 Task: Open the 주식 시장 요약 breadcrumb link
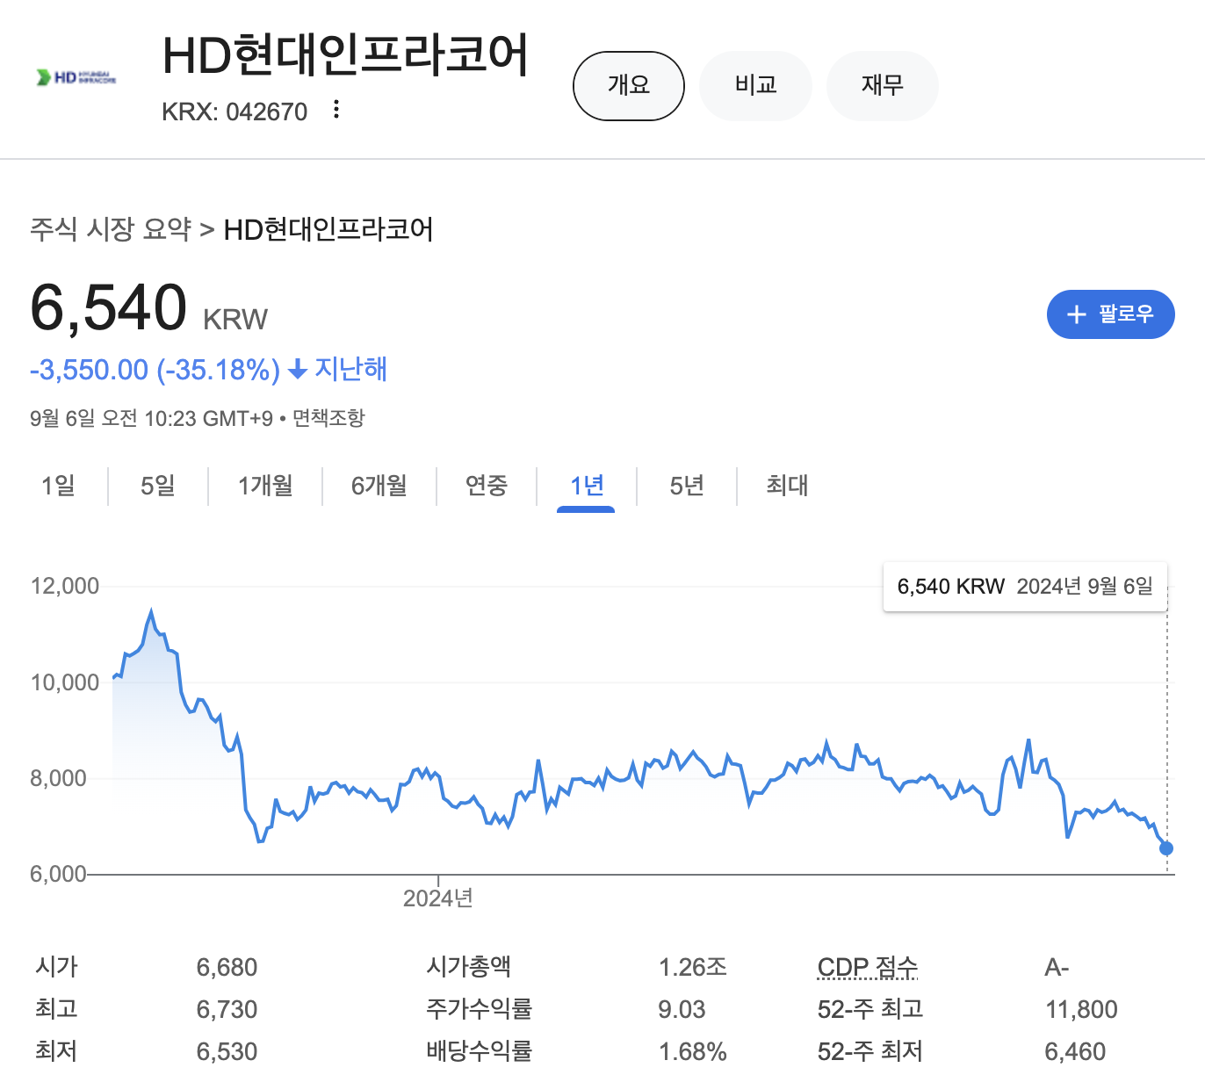click(x=111, y=229)
